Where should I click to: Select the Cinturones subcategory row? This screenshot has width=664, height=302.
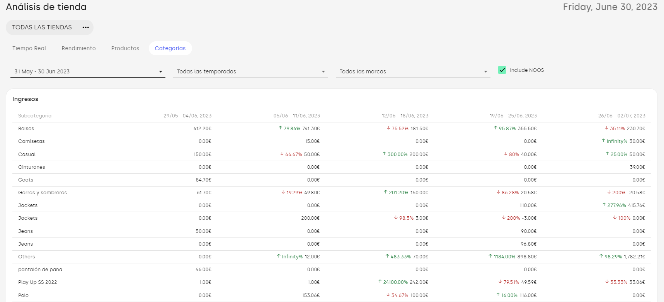coord(332,167)
